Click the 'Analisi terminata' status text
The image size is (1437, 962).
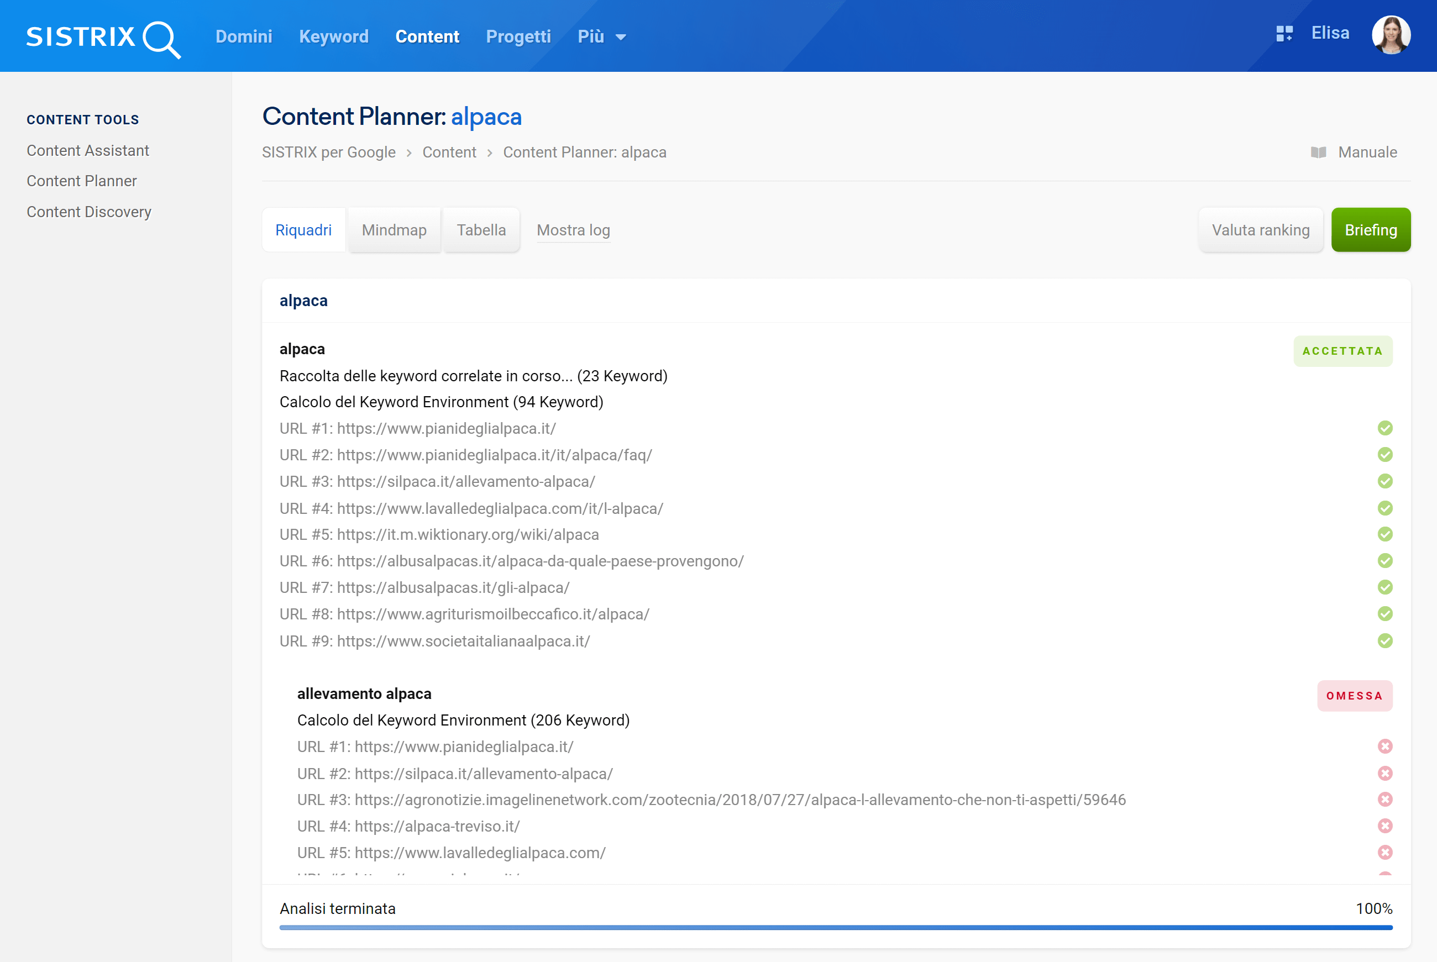coord(338,908)
